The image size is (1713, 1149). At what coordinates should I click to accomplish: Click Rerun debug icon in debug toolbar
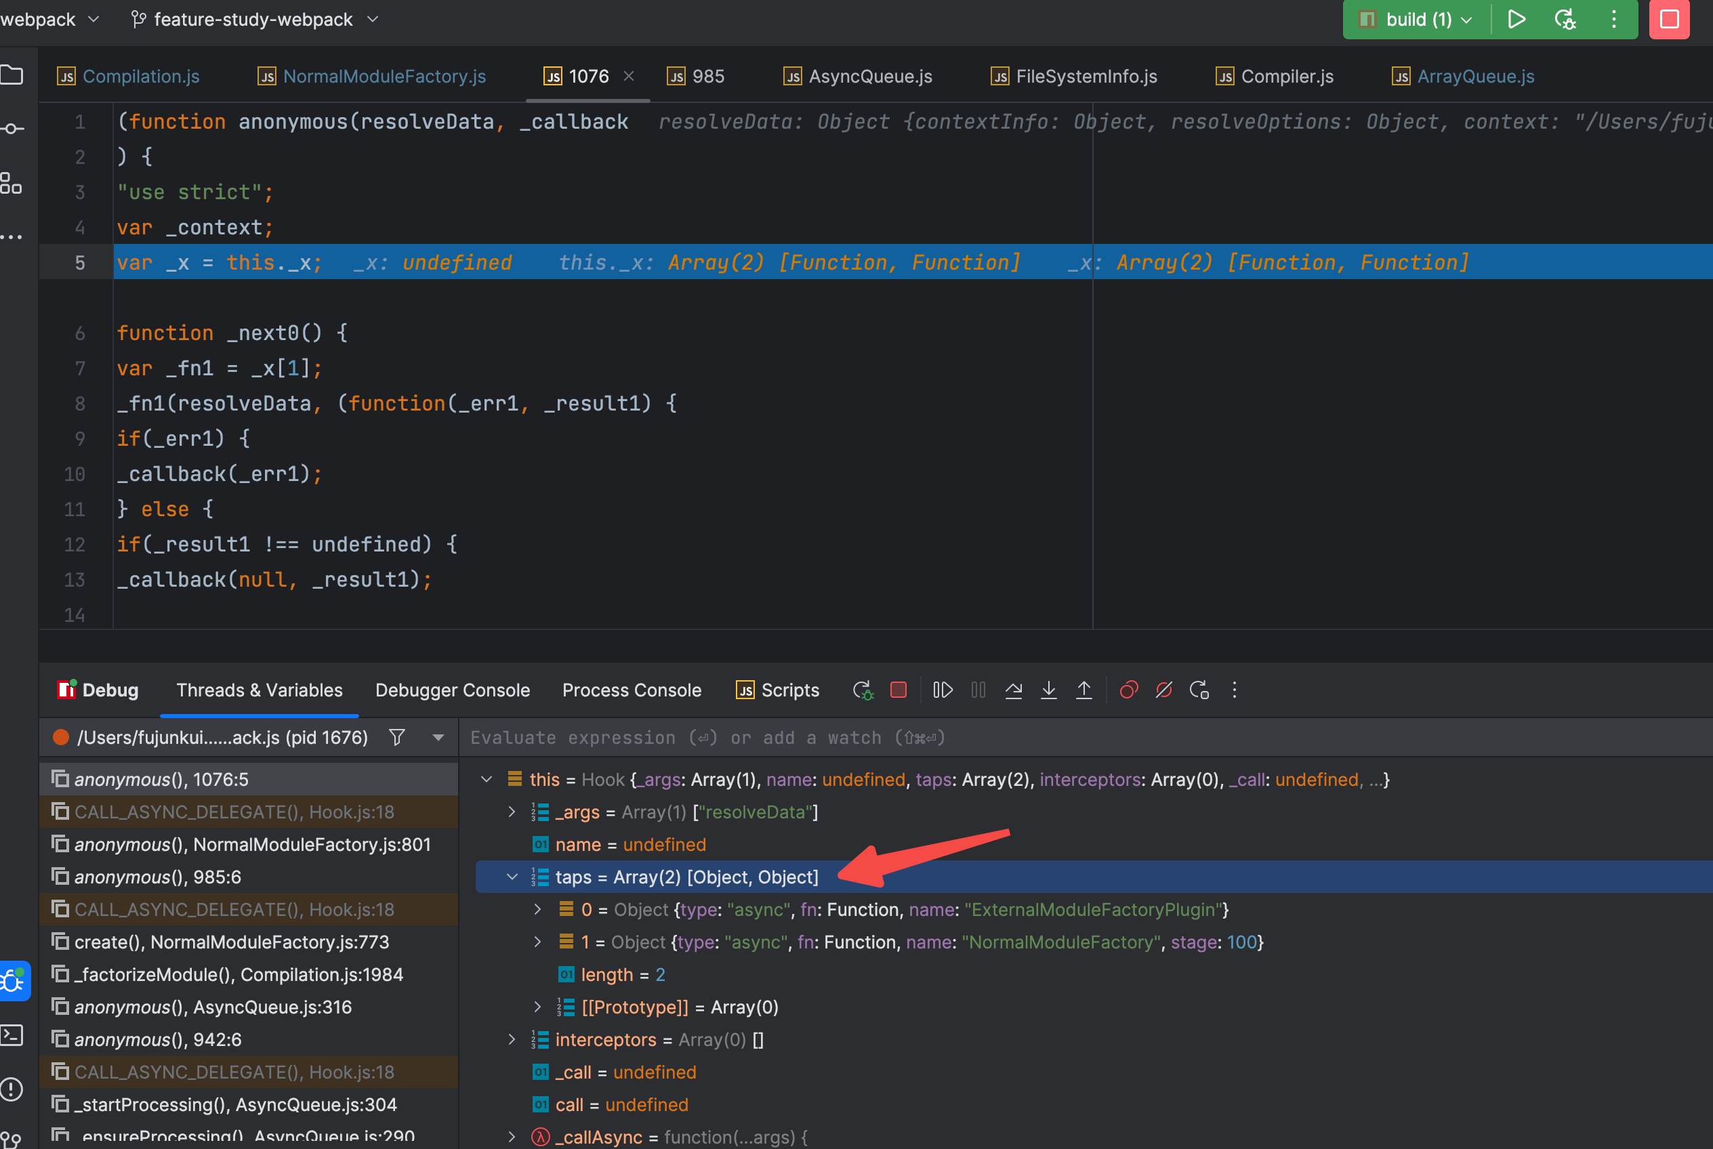(x=863, y=690)
